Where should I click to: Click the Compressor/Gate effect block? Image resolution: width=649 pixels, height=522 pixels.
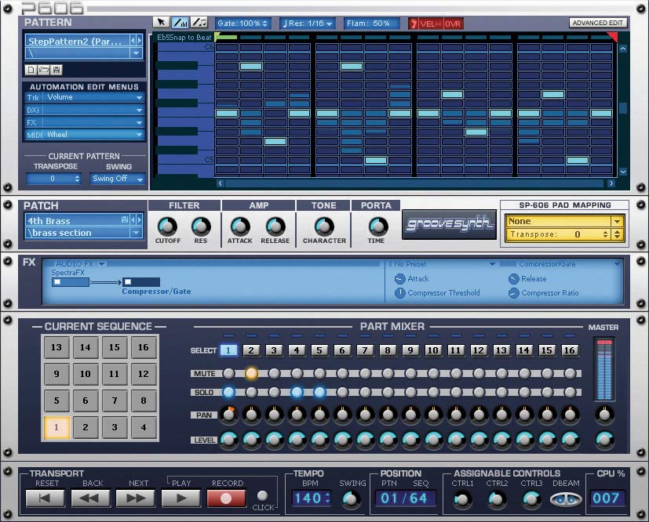141,282
